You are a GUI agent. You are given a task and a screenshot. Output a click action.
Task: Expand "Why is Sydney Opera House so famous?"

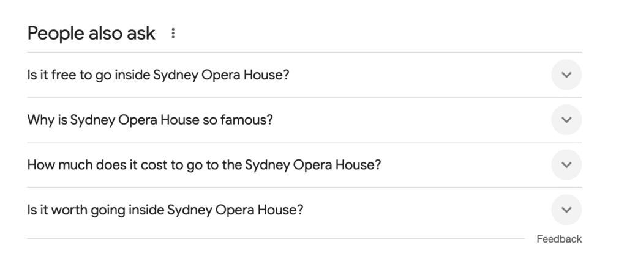coord(304,120)
